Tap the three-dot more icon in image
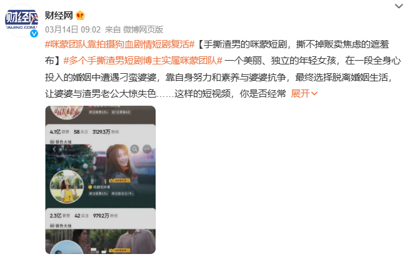415x259 pixels. coord(147,150)
